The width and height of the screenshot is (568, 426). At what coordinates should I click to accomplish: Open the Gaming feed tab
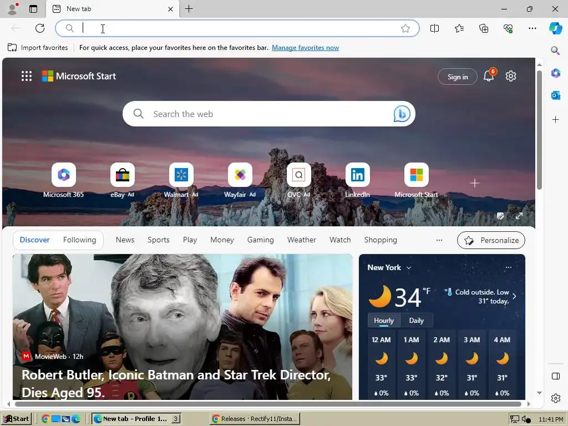(x=261, y=240)
